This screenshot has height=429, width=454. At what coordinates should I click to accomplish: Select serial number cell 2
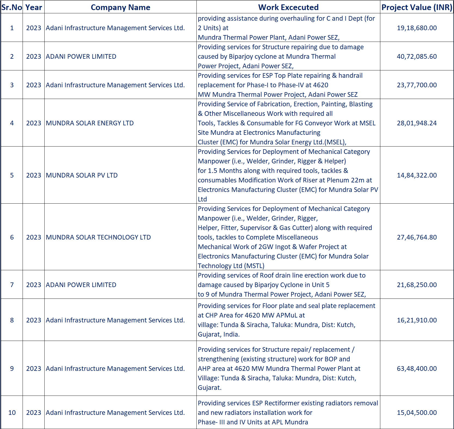pyautogui.click(x=12, y=56)
